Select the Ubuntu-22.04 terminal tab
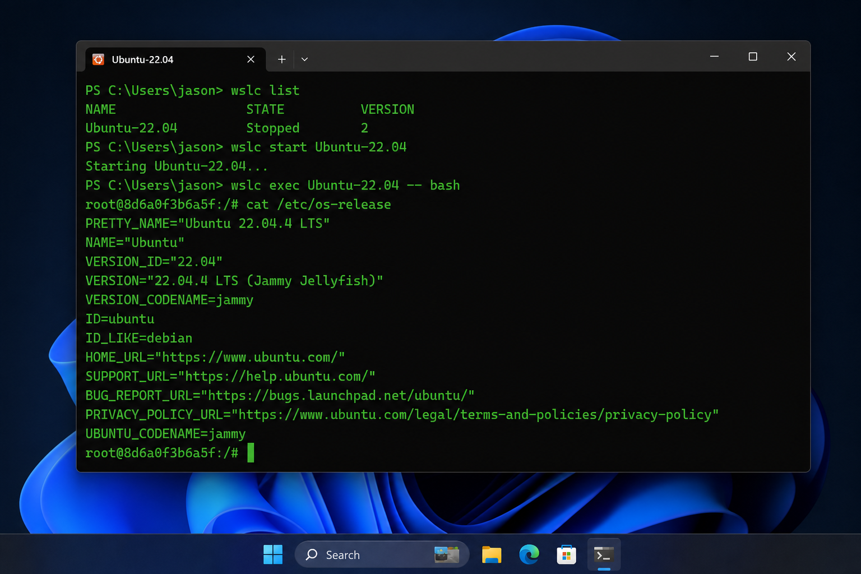Image resolution: width=861 pixels, height=574 pixels. (x=176, y=59)
